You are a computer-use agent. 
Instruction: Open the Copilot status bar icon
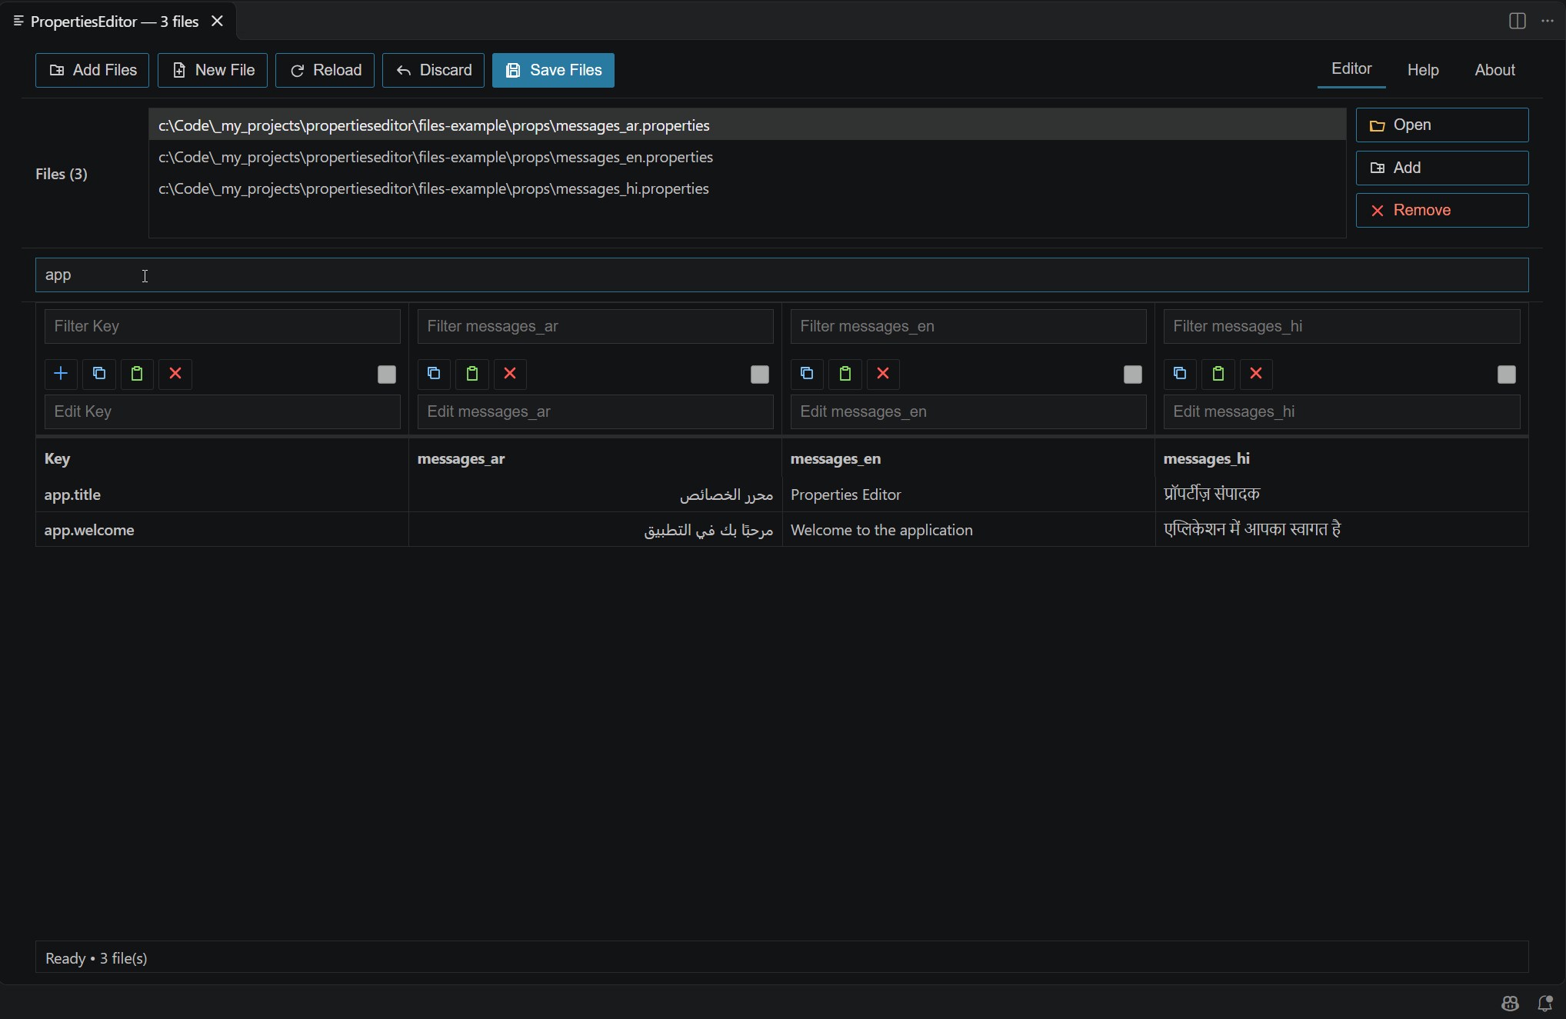pos(1510,1003)
